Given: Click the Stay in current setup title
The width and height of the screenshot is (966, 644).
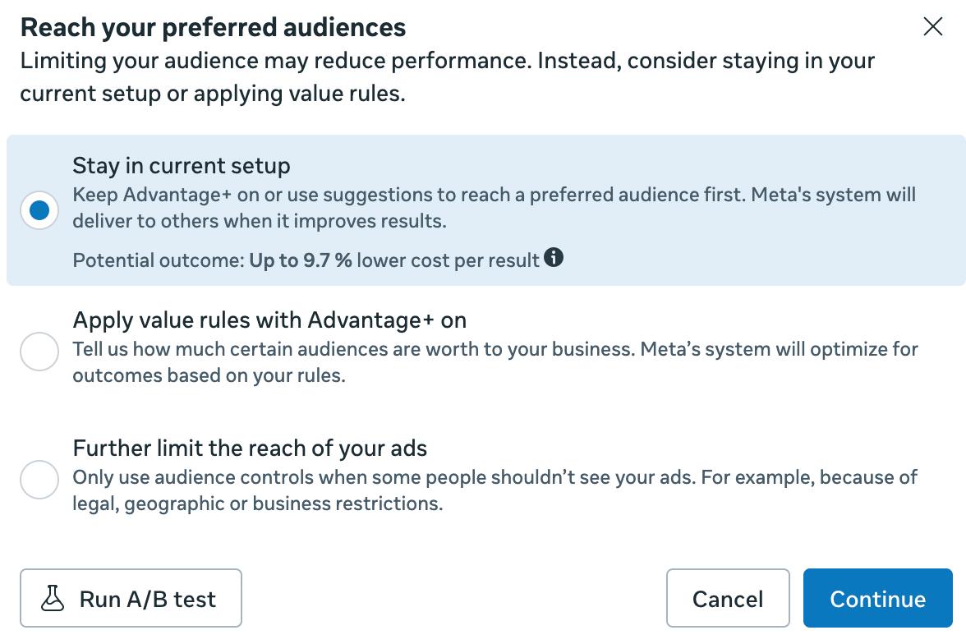Looking at the screenshot, I should pyautogui.click(x=181, y=166).
